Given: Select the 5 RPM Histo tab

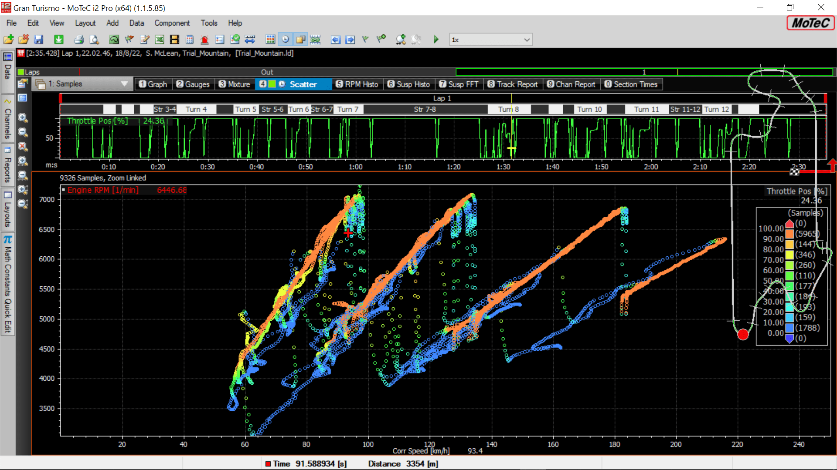Looking at the screenshot, I should pos(357,84).
